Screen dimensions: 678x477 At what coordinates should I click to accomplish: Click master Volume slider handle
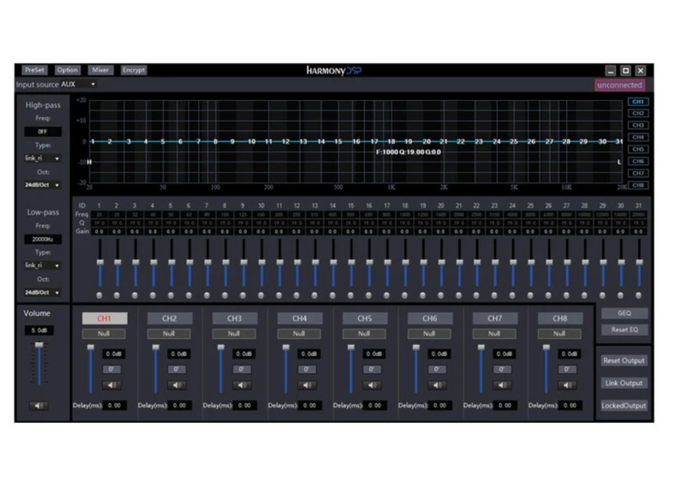coord(39,345)
